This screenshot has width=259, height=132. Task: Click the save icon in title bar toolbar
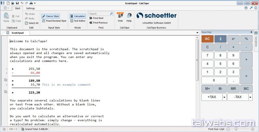pos(17,3)
